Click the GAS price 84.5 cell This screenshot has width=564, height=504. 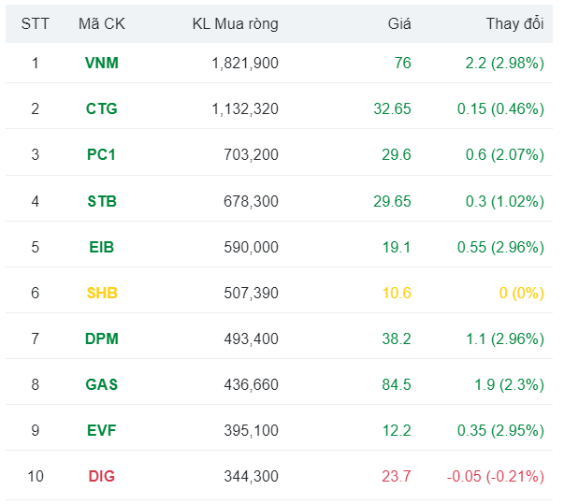tap(396, 384)
